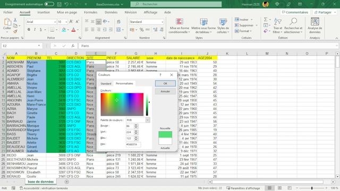Switch to the Données ribbon tab
This screenshot has width=340, height=191.
(x=111, y=12)
